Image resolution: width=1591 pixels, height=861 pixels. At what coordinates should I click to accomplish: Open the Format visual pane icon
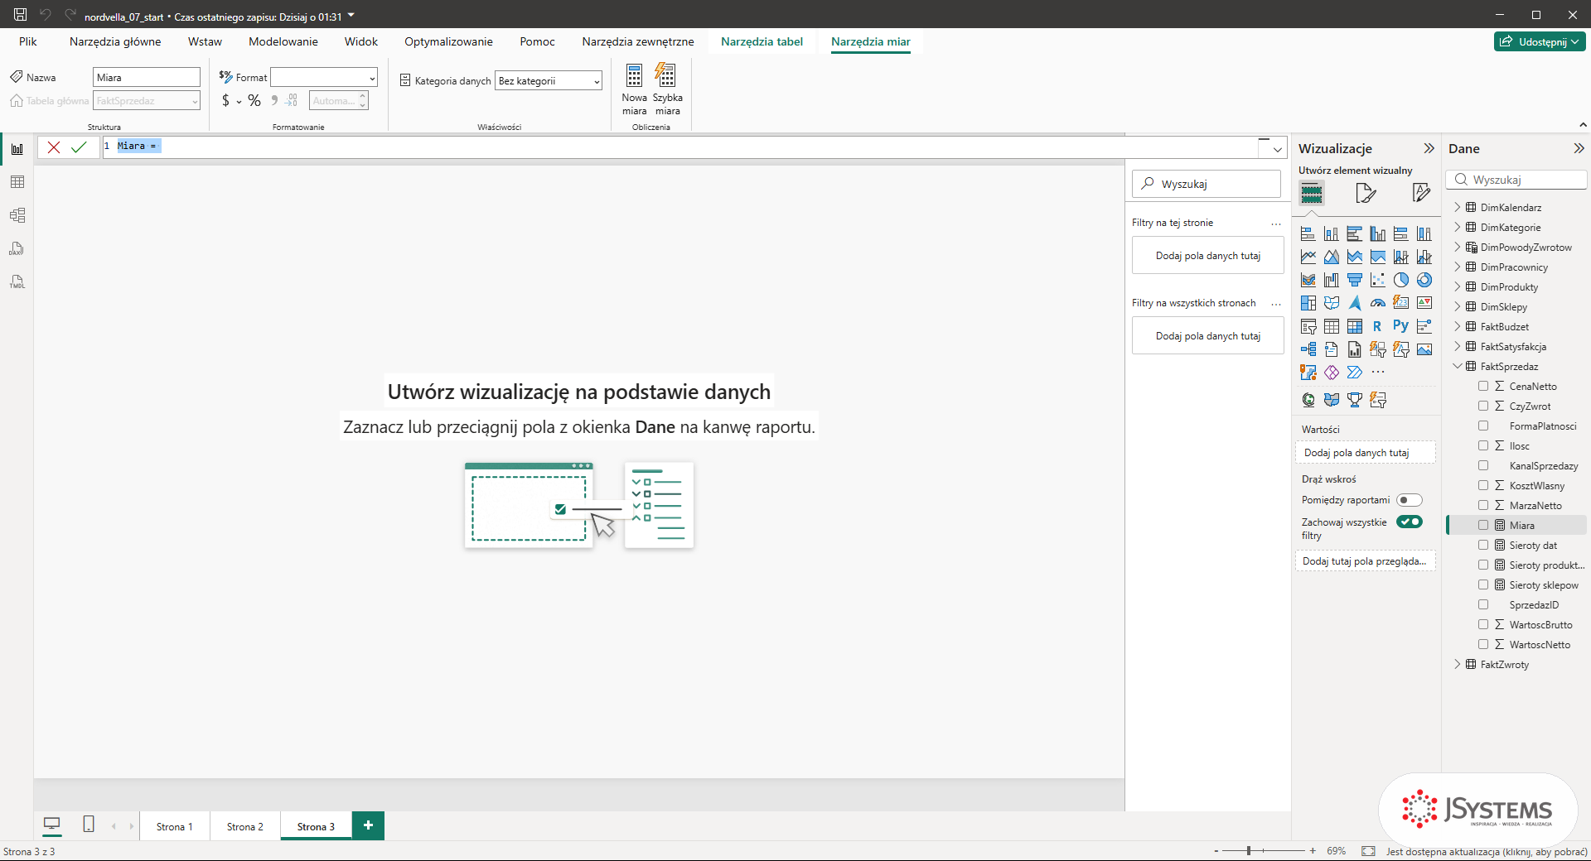click(1366, 193)
